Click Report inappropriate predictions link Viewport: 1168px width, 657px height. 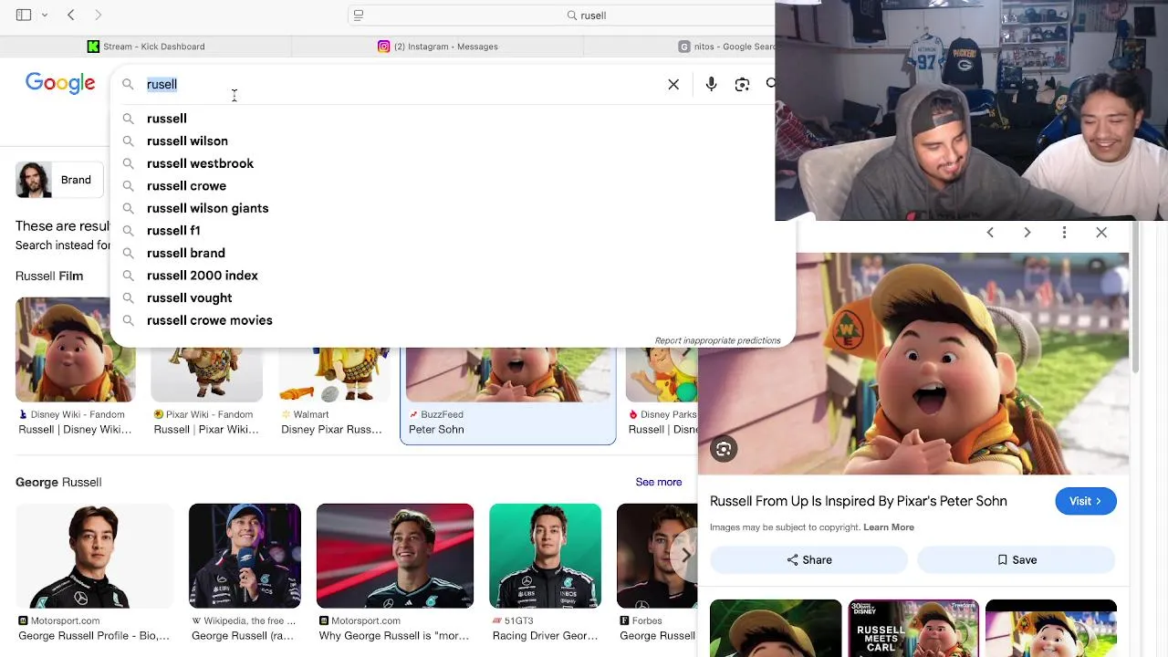click(x=717, y=340)
